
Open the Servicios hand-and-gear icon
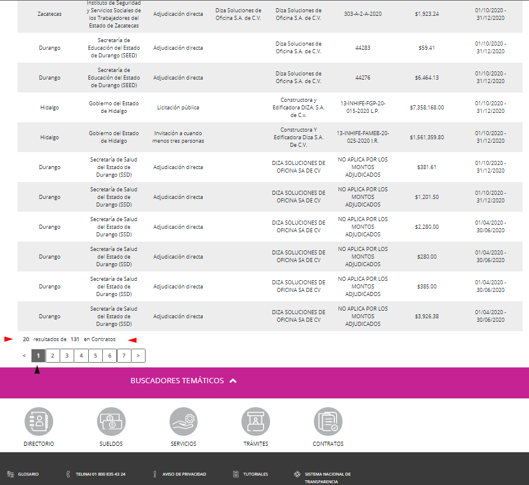tap(184, 421)
